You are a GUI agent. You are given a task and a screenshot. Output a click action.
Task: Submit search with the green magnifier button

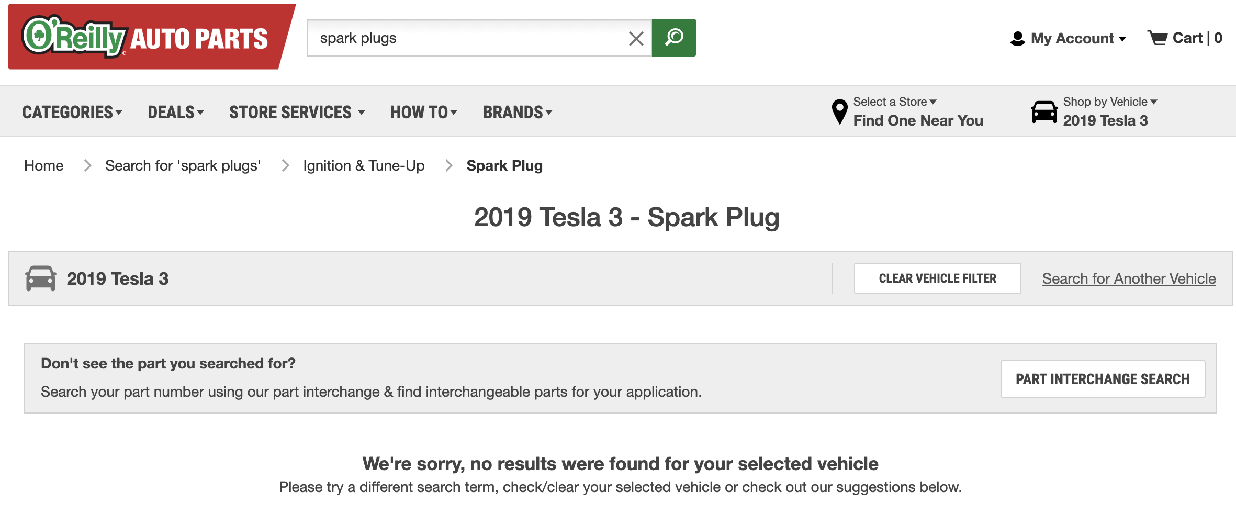click(x=674, y=38)
